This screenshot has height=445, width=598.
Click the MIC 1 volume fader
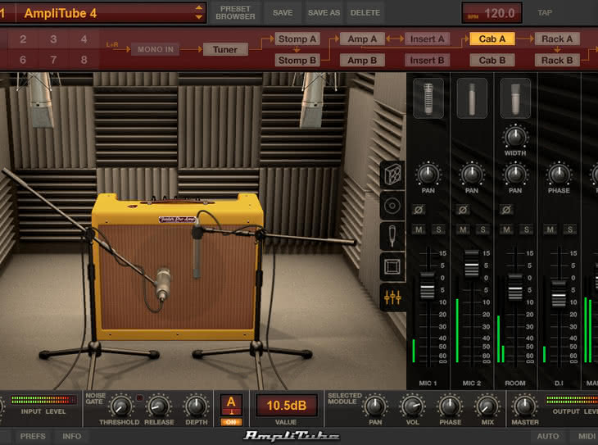click(428, 286)
